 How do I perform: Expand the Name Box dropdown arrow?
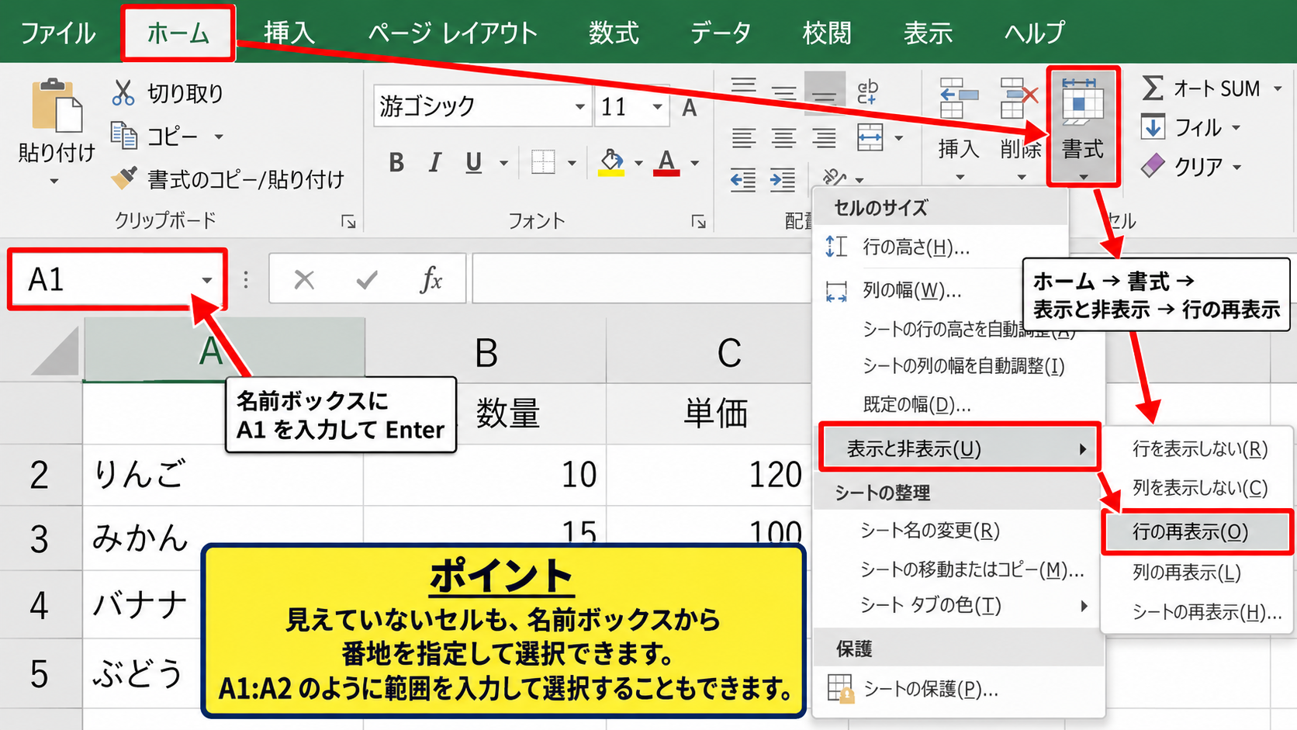click(x=206, y=280)
